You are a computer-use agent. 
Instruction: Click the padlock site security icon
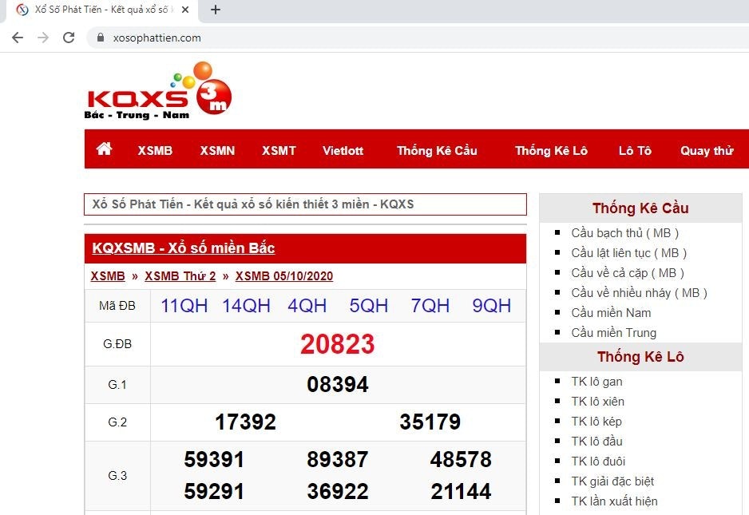point(101,38)
